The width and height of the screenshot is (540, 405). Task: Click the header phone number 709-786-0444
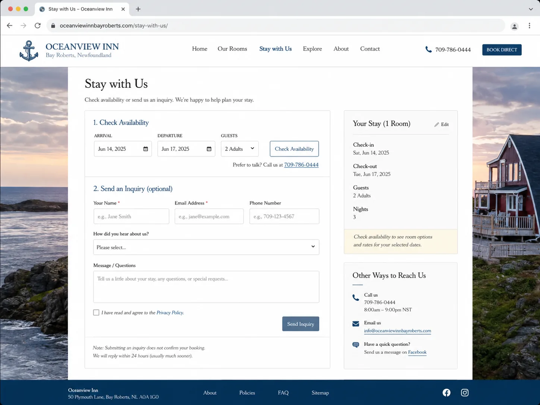click(x=453, y=50)
